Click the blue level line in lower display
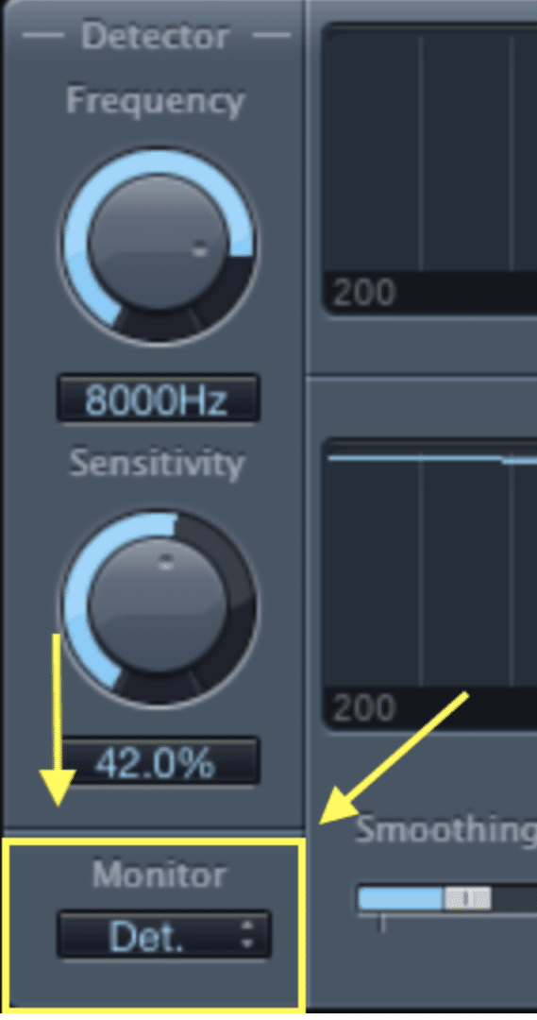This screenshot has width=537, height=1020. coord(432,459)
